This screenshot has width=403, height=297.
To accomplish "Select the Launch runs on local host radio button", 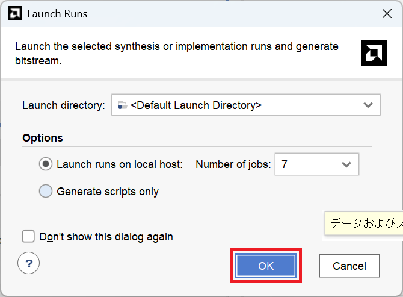I will coord(46,164).
